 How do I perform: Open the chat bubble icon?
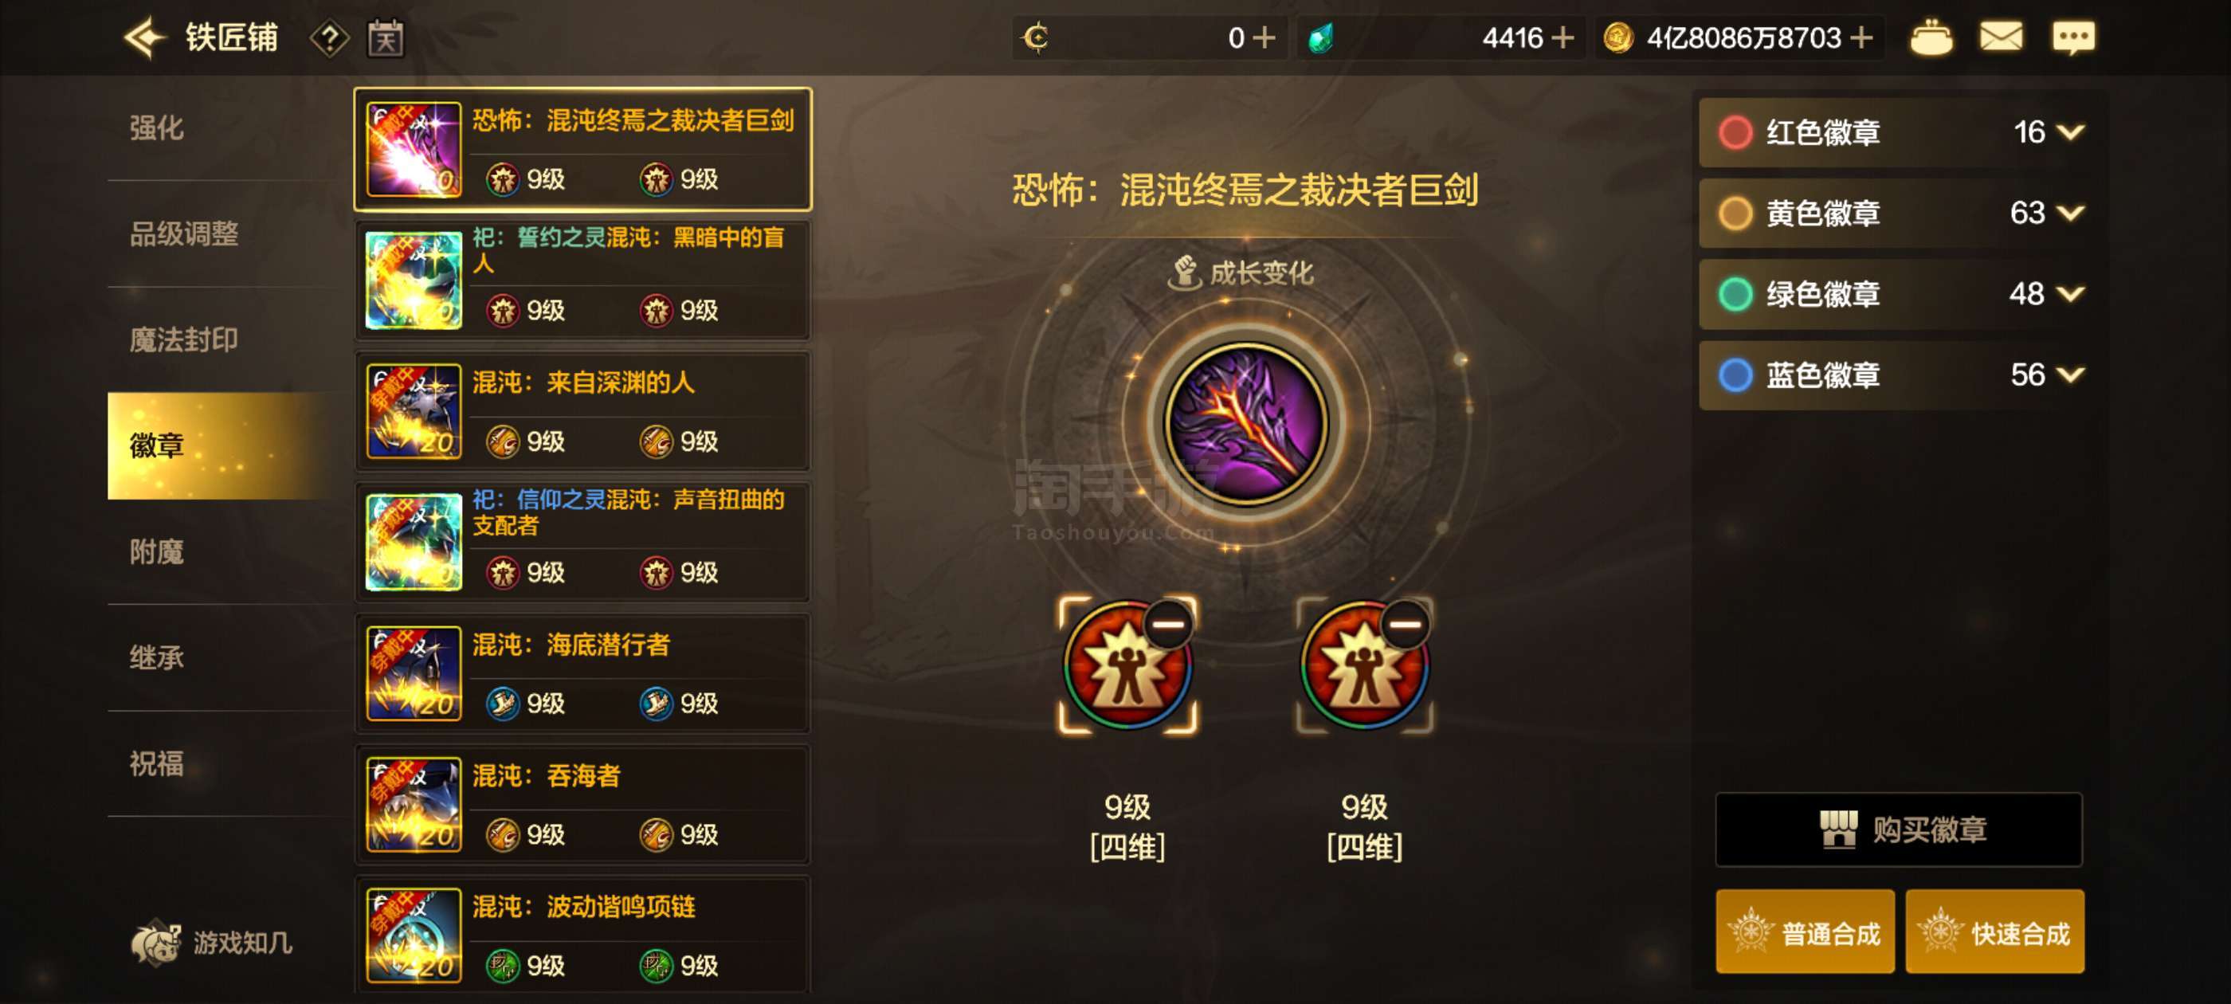tap(2073, 37)
